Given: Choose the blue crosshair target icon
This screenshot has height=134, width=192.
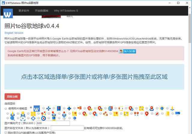Looking at the screenshot, I should point(33,118).
